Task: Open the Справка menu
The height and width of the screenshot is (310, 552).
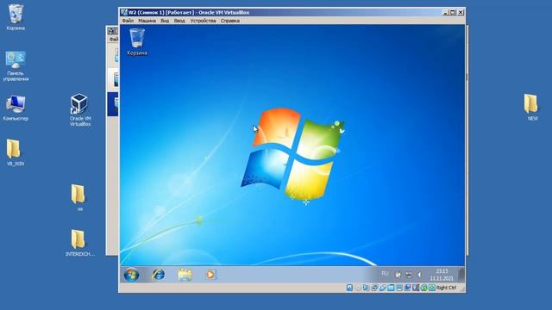Action: 230,21
